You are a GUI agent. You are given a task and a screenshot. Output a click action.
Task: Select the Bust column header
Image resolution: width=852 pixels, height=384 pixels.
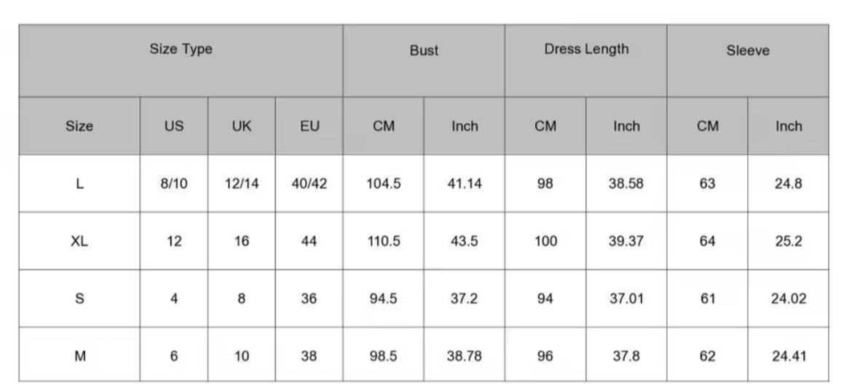click(x=424, y=51)
